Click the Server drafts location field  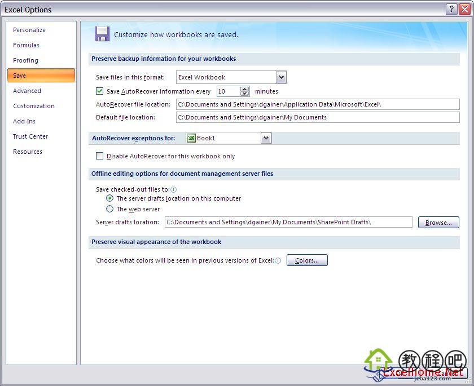pyautogui.click(x=288, y=222)
